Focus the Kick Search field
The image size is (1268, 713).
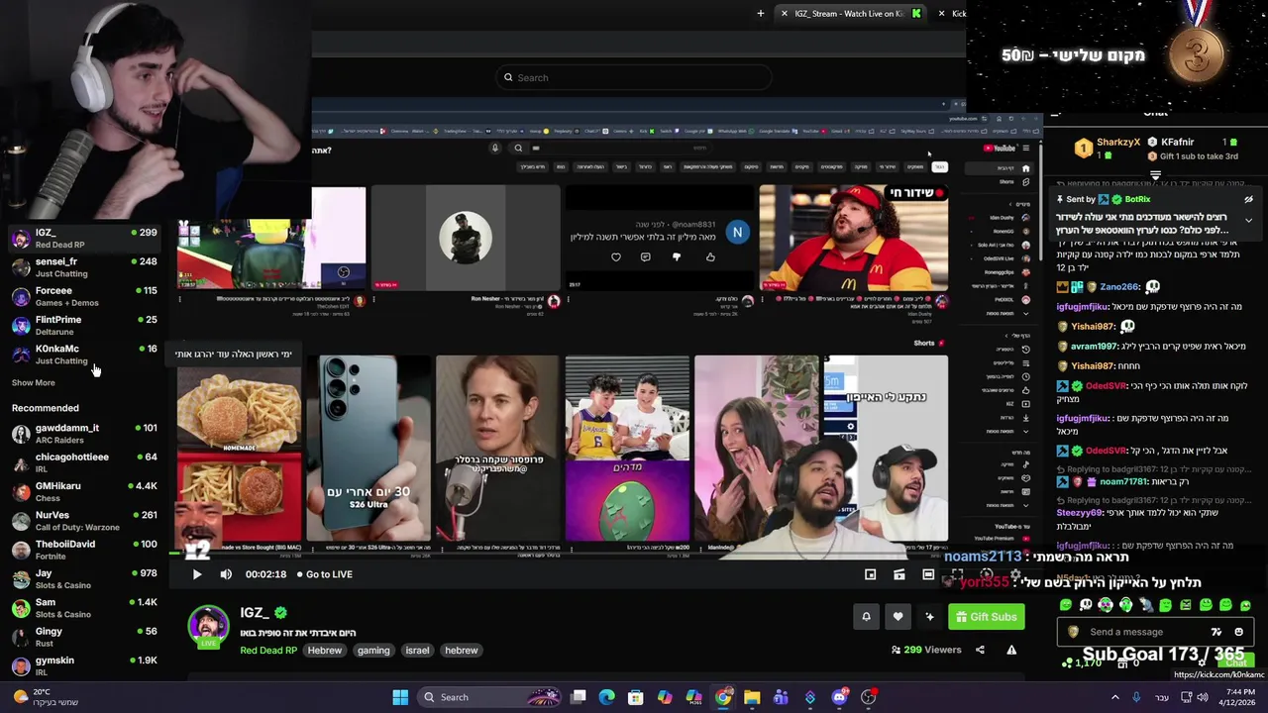pyautogui.click(x=634, y=77)
